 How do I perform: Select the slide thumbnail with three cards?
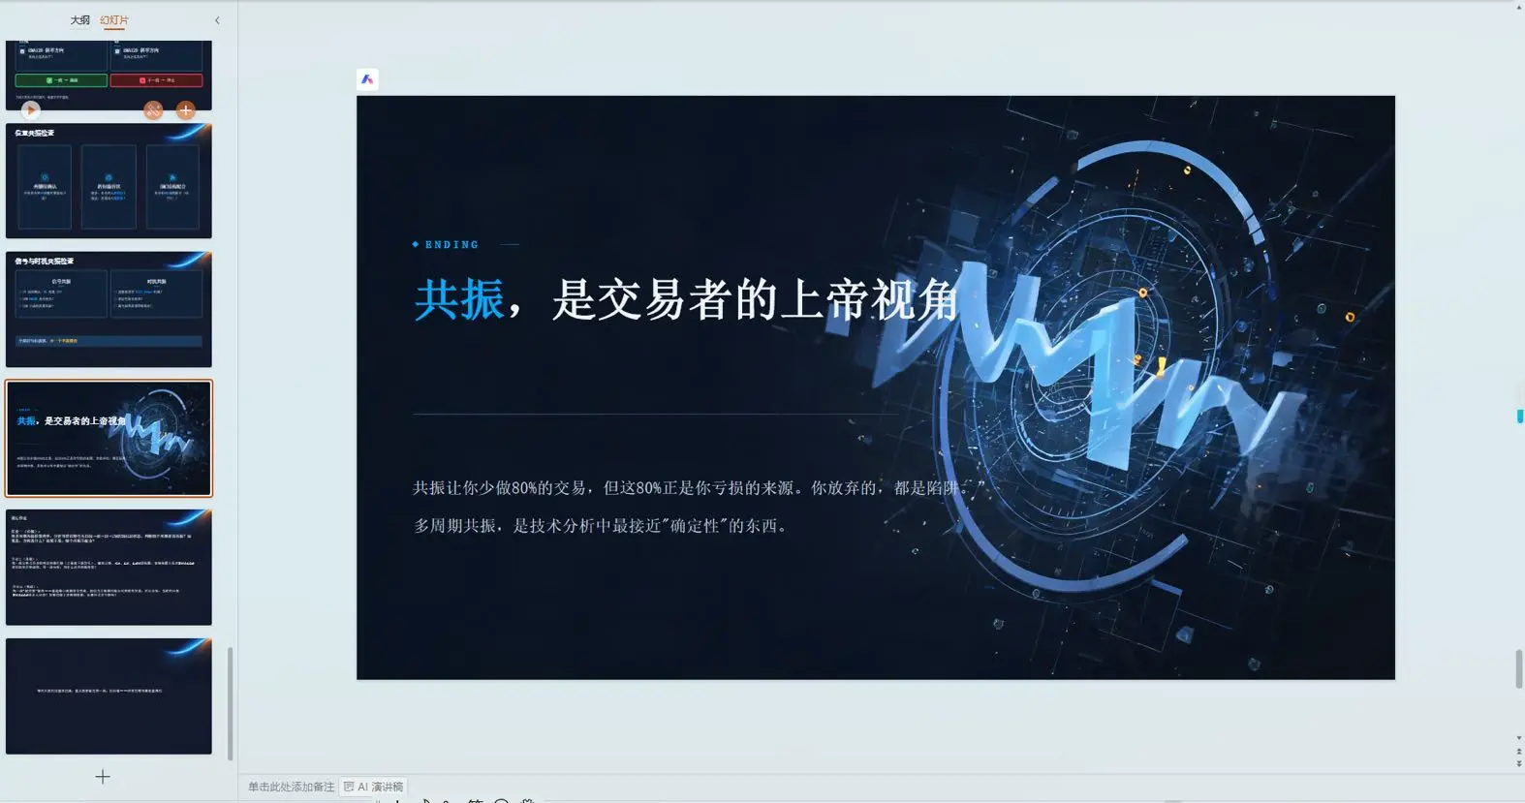pos(109,181)
